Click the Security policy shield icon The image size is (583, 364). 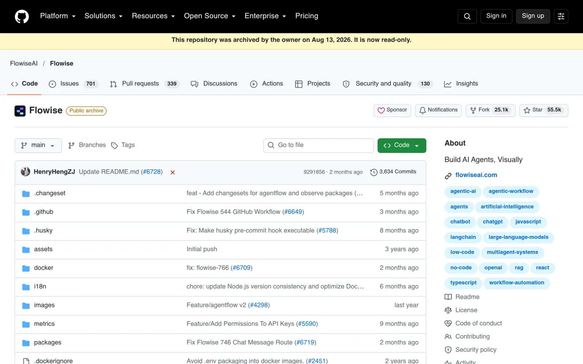[x=448, y=350]
